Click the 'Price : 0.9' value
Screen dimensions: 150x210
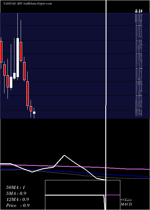pos(18,205)
